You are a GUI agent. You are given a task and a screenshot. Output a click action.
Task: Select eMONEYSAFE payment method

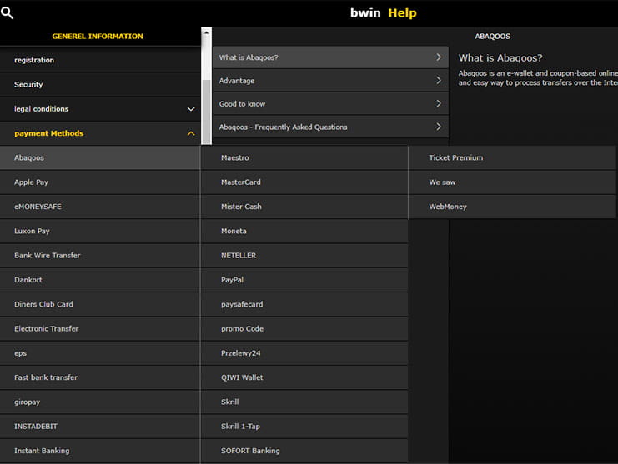pyautogui.click(x=100, y=207)
